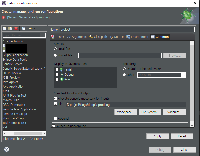Image resolution: width=200 pixels, height=156 pixels.
Task: Enable the Append checkbox
Action: click(55, 119)
